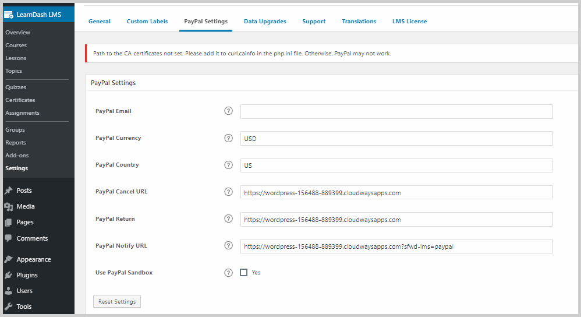
Task: Switch to the Custom Labels tab
Action: pos(147,22)
